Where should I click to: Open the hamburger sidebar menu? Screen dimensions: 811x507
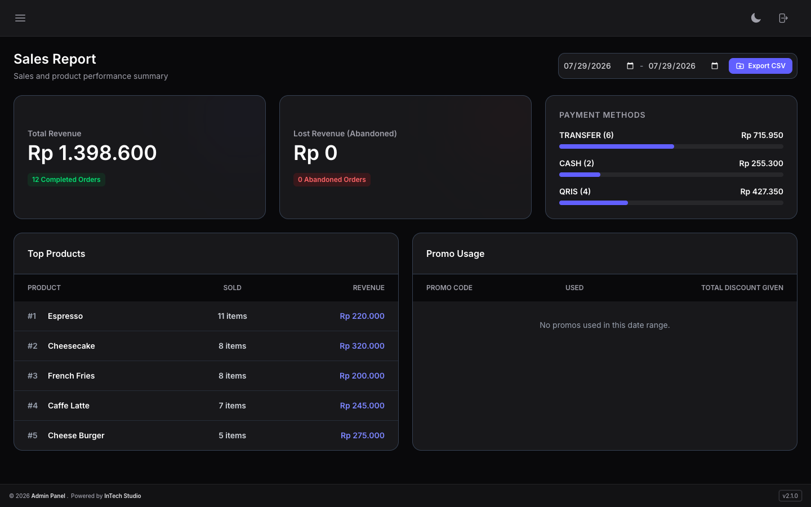tap(20, 18)
